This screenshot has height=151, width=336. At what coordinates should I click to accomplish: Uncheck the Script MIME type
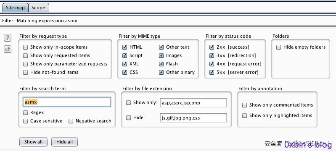pyautogui.click(x=124, y=56)
